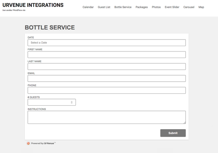Screen dimensions: 218x153
Task: Focus the Email text box
Action: (106, 78)
